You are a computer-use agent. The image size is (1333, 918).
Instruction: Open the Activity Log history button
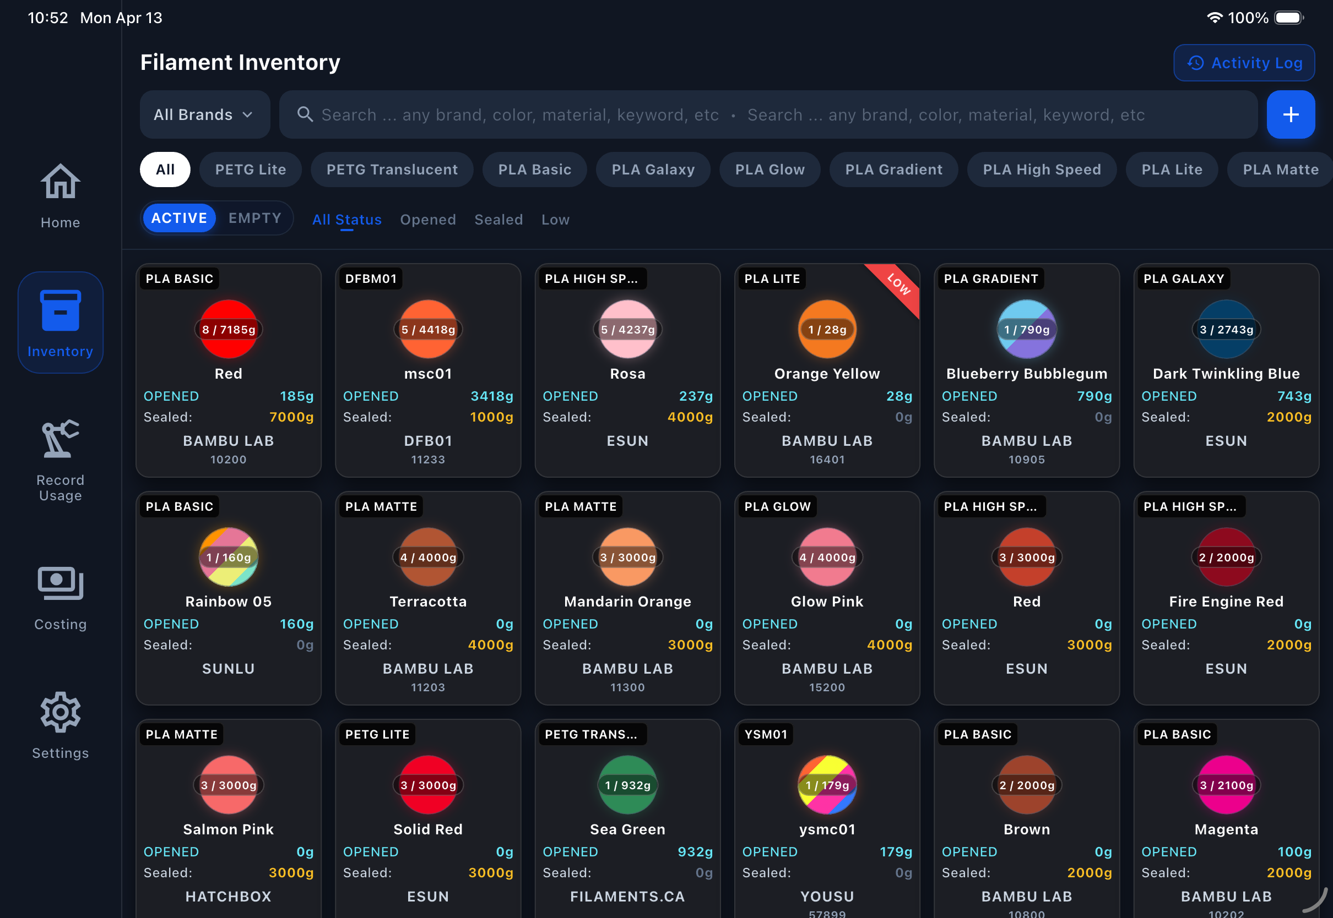point(1243,63)
